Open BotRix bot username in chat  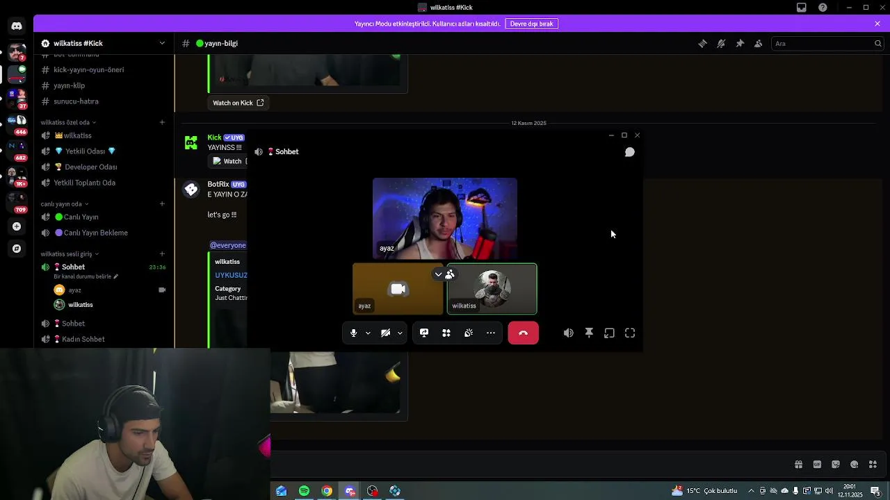[218, 184]
